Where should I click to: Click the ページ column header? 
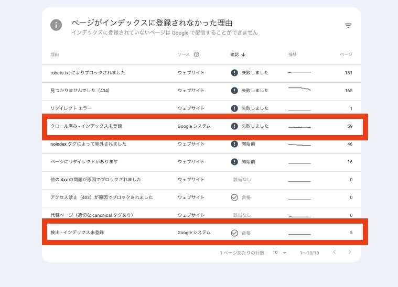click(346, 54)
